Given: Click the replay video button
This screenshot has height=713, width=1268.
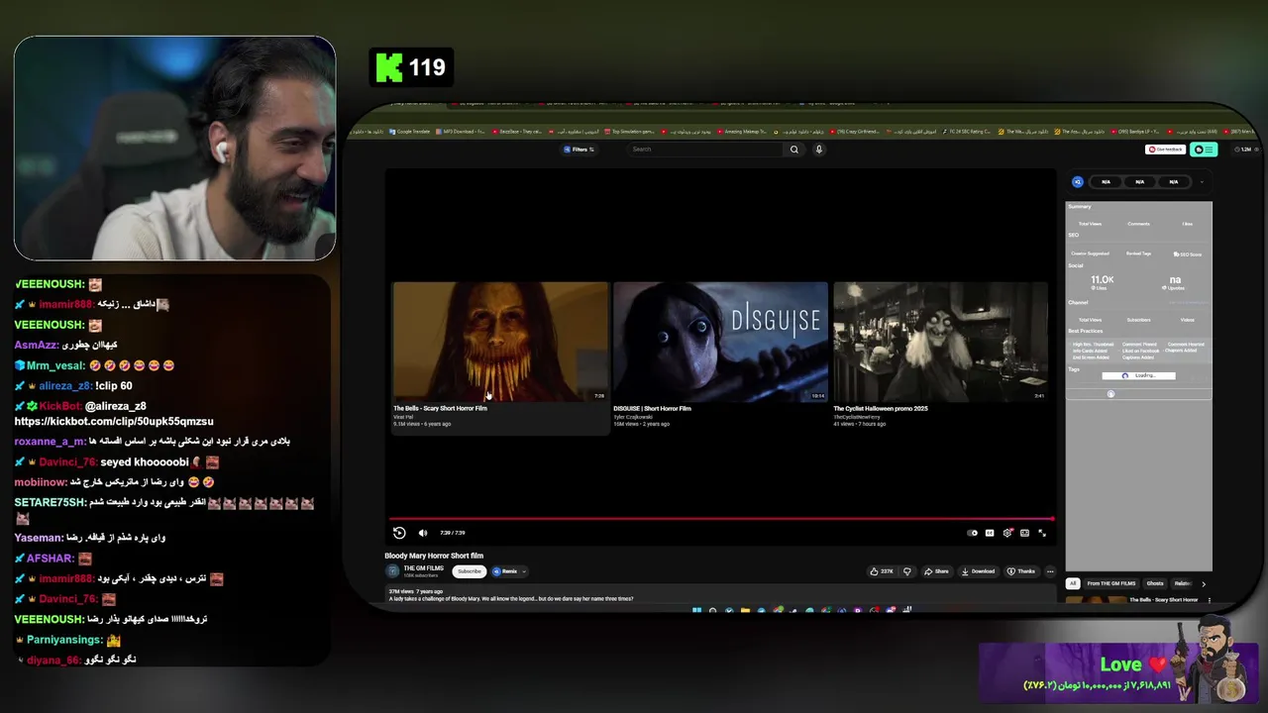Looking at the screenshot, I should [399, 533].
